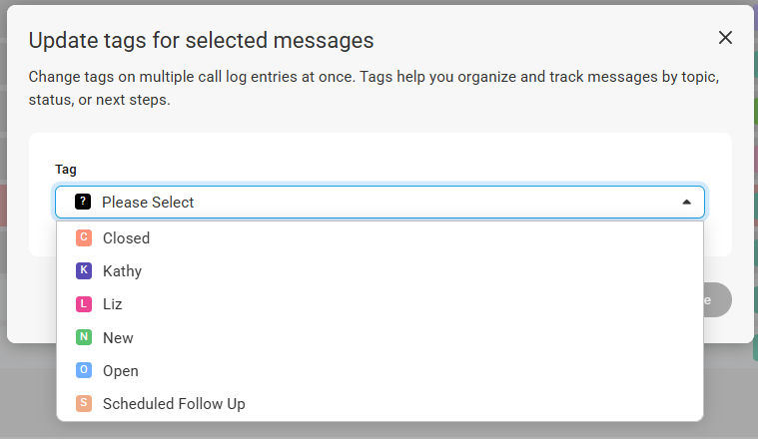Click the green N badge beside New

click(x=84, y=336)
